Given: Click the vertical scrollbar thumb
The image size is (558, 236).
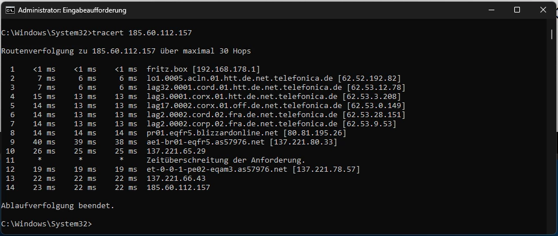Looking at the screenshot, I should 552,35.
